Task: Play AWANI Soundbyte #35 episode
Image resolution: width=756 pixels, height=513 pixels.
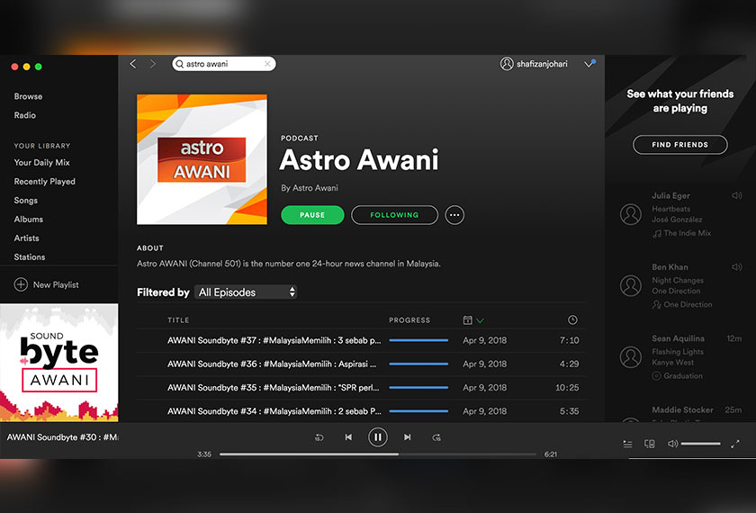Action: tap(274, 388)
